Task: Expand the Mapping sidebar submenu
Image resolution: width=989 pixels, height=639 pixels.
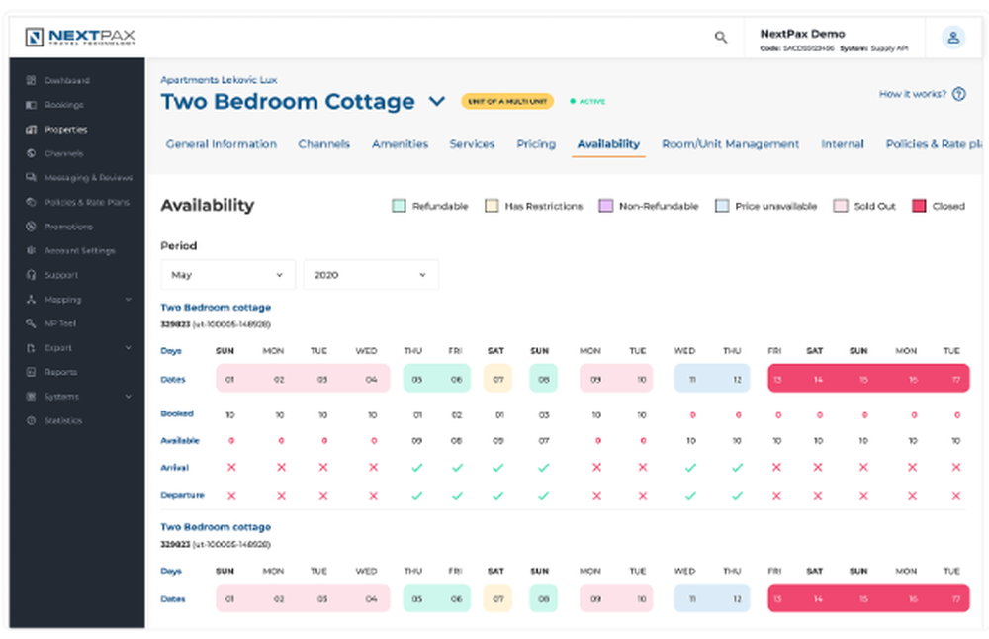Action: point(129,300)
